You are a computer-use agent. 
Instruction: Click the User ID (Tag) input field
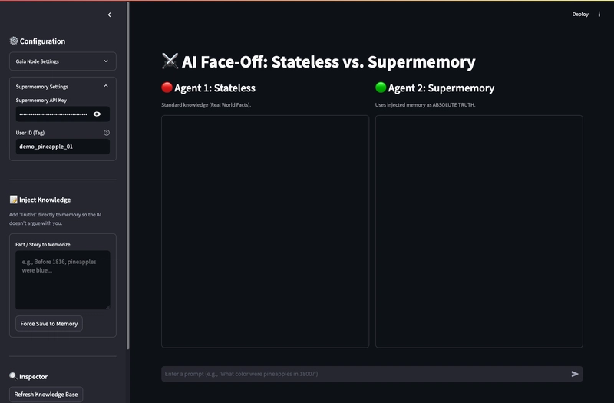[x=61, y=146]
